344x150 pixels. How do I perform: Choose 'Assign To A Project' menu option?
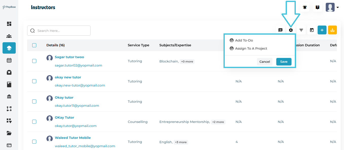[251, 48]
